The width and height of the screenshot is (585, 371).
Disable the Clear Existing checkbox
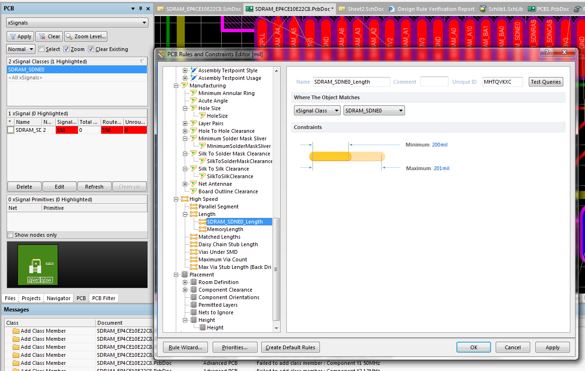[91, 49]
